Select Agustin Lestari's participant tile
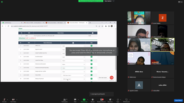The width and height of the screenshot is (184, 103). point(139,85)
